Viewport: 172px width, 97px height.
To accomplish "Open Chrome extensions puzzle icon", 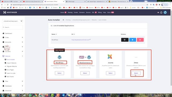I will 159,5.
